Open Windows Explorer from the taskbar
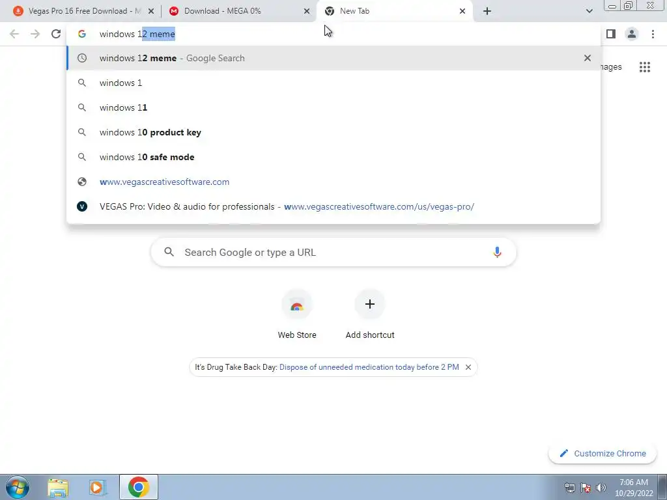Screen dimensions: 667x500 click(58, 487)
